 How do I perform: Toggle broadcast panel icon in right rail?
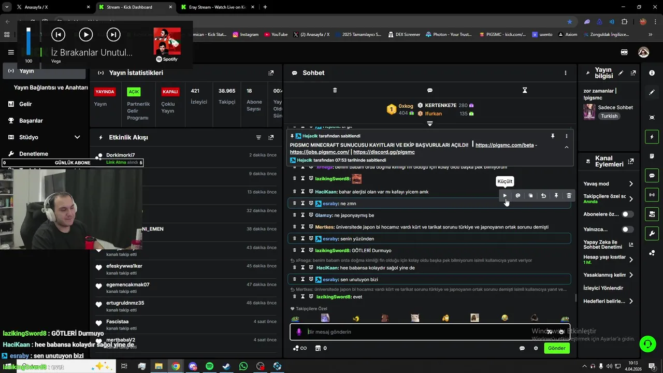click(652, 195)
